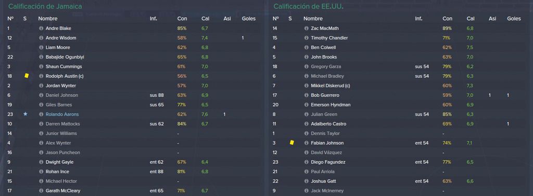Click info icon next to Andre Blake
The image size is (533, 196).
click(41, 29)
